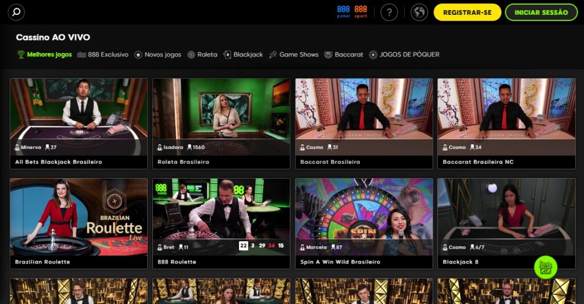
Task: Switch to the Novos jogos tab
Action: pos(157,55)
